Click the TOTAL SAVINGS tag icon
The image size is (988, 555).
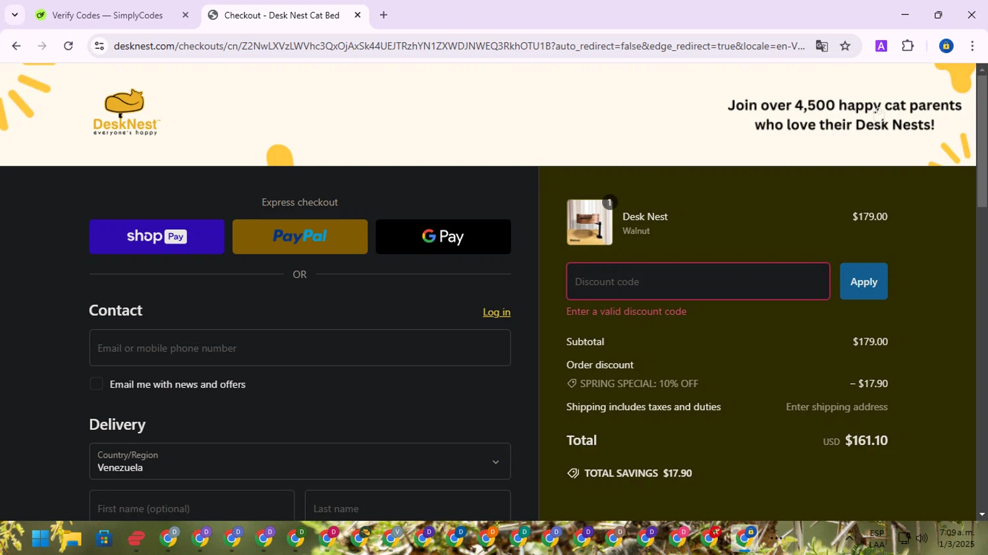(573, 473)
